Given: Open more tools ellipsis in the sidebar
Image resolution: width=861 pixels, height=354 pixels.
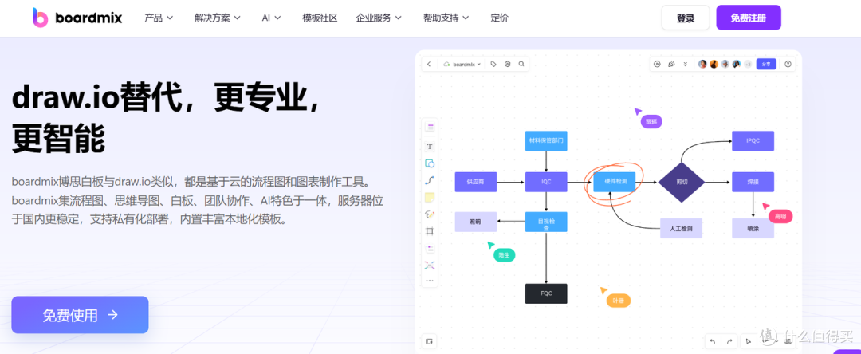Looking at the screenshot, I should (430, 281).
